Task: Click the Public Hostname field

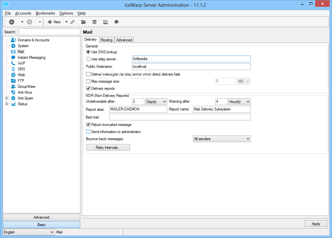Action: click(x=191, y=67)
